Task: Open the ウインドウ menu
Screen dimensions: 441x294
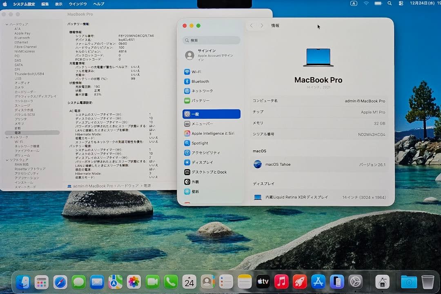Action: click(79, 4)
